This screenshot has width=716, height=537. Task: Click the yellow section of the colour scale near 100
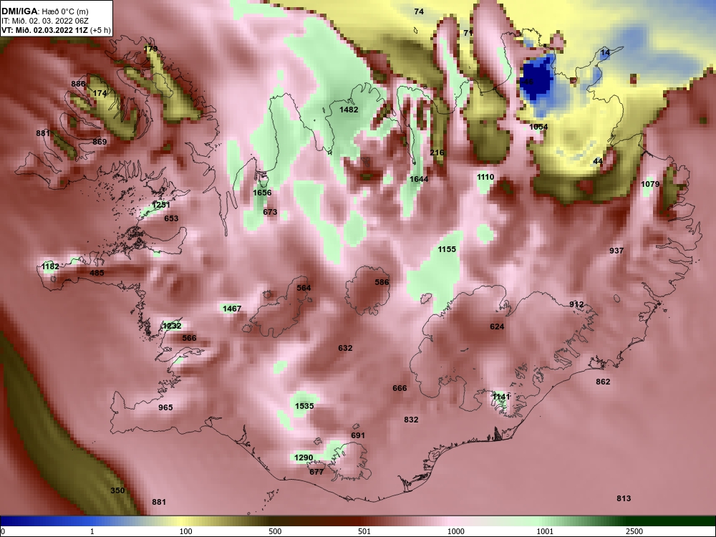[183, 521]
